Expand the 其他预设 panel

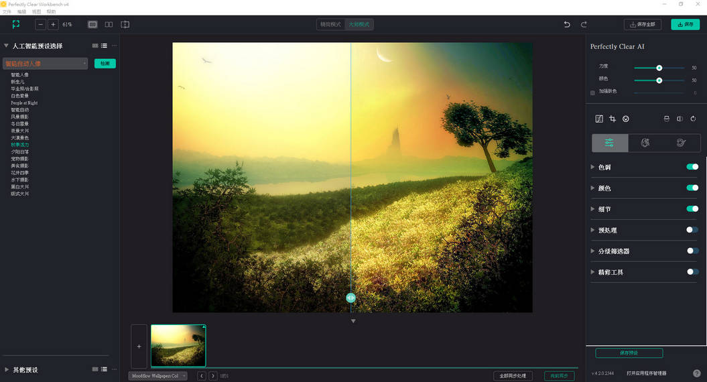pyautogui.click(x=7, y=369)
